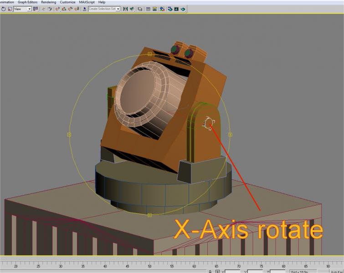344x273 pixels.
Task: Open the Material Editor icon
Action: pos(162,9)
